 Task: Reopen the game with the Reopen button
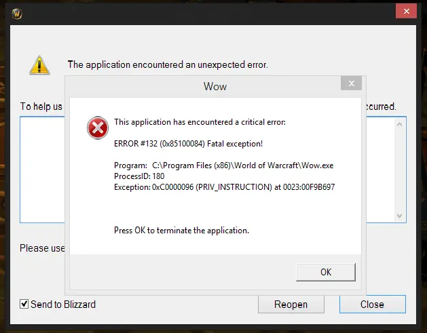291,305
